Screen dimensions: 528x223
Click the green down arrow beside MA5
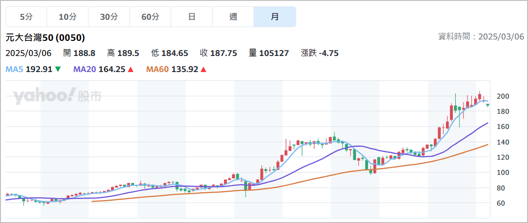(x=58, y=69)
